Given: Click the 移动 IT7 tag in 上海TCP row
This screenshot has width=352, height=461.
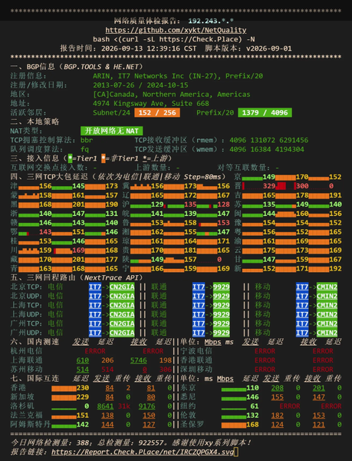Looking at the screenshot, I should coord(302,305).
